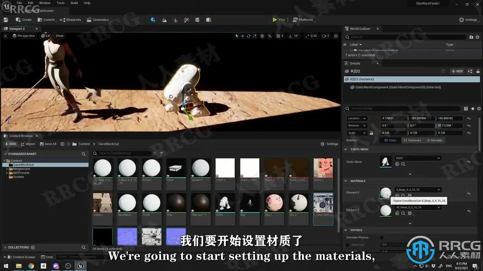Switch to the World Outliner tab
483x271 pixels.
(x=360, y=29)
